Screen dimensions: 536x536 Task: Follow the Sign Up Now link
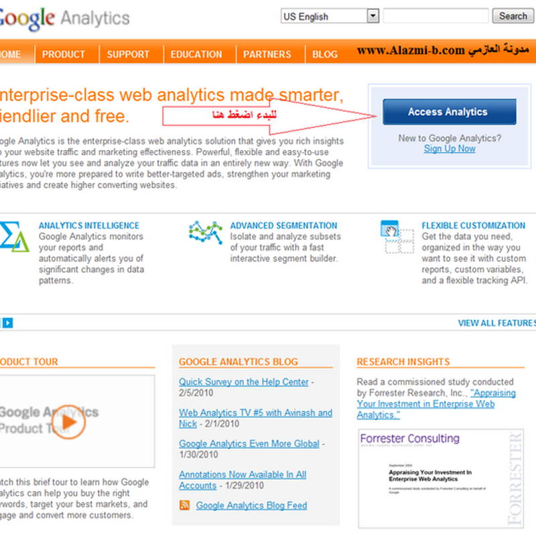(450, 149)
